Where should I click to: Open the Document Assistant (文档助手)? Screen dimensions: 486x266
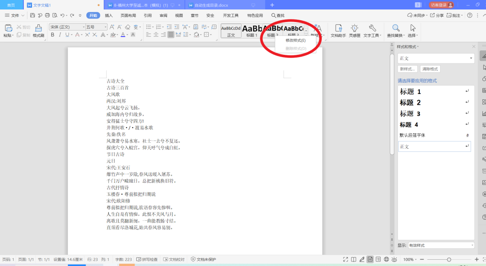tap(338, 31)
